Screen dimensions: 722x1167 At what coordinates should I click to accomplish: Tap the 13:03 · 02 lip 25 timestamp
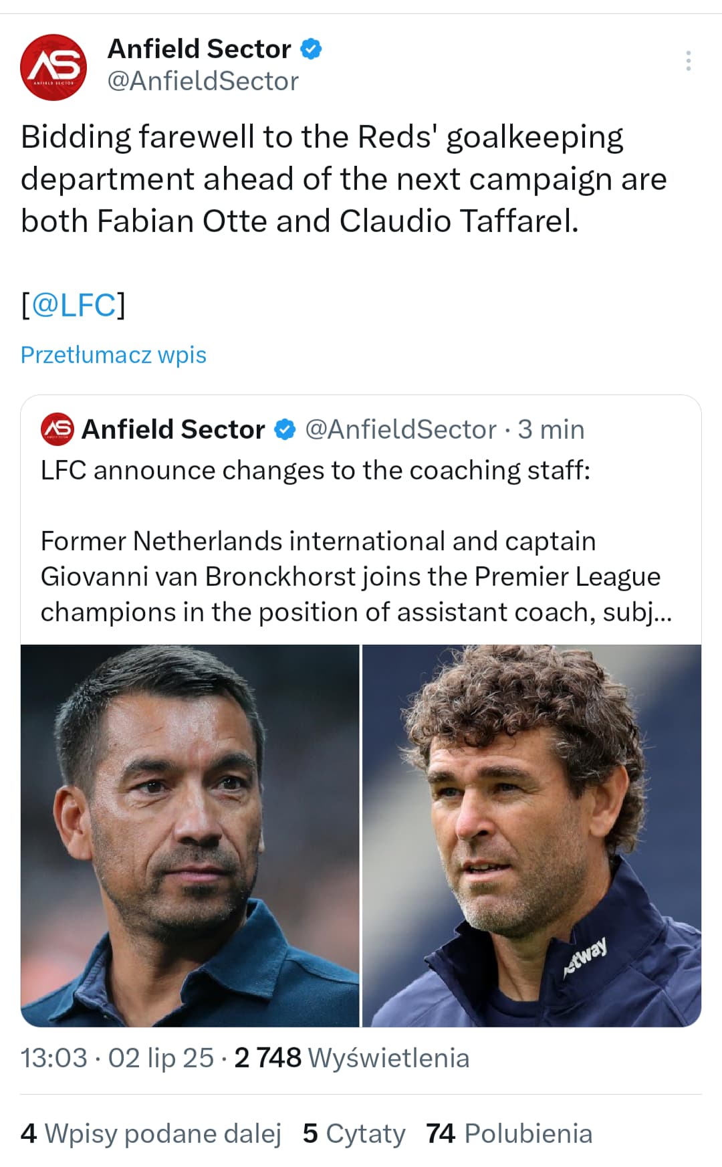[x=117, y=1058]
